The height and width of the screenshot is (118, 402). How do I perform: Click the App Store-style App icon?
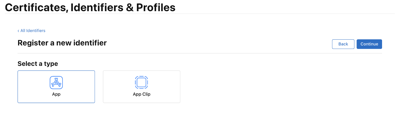[x=56, y=83]
